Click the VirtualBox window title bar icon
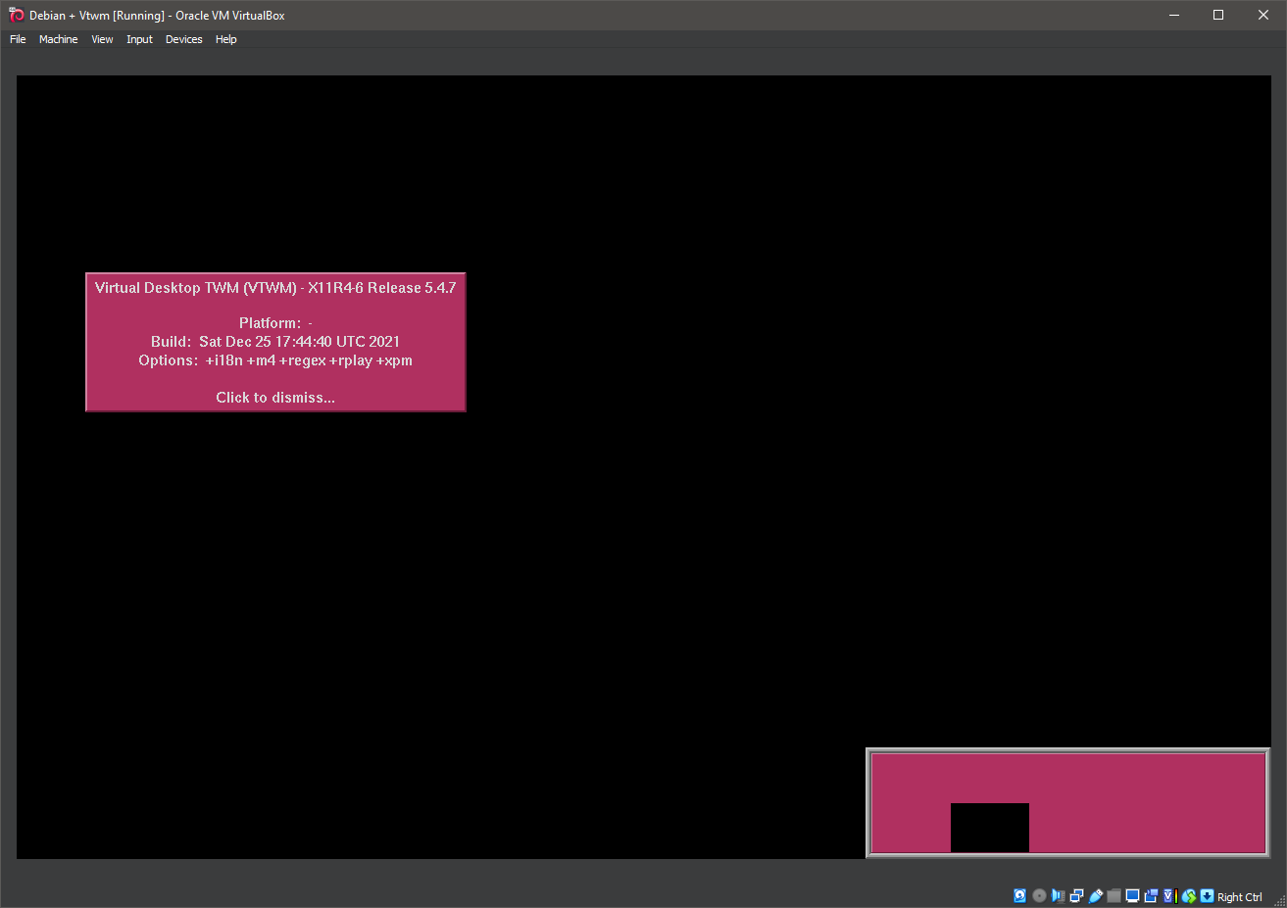This screenshot has height=908, width=1287. coord(16,15)
